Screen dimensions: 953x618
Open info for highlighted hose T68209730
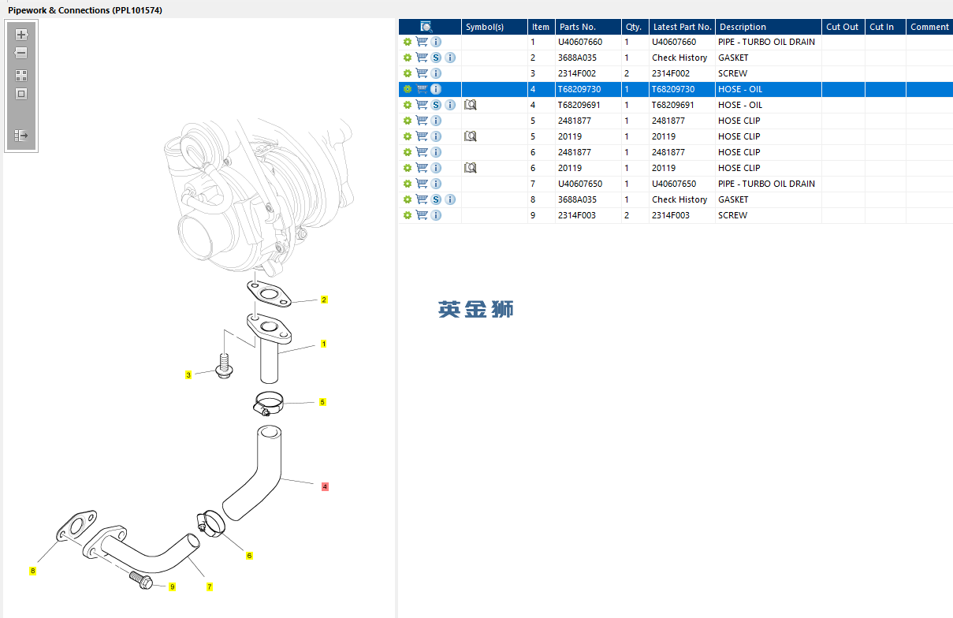pyautogui.click(x=436, y=89)
